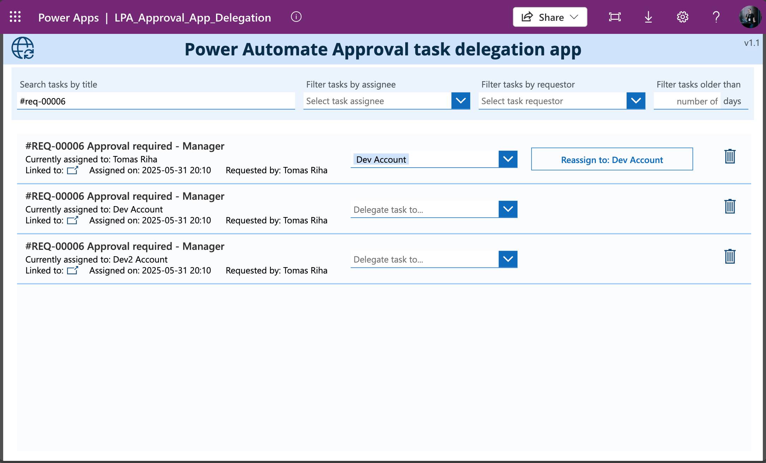
Task: Click the LPA_Approval_App_Delegation app name
Action: coord(193,17)
